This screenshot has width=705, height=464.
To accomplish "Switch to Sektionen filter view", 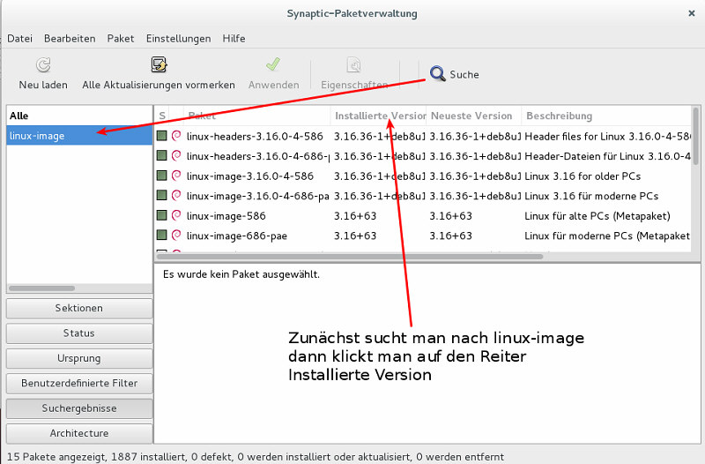I will click(78, 308).
